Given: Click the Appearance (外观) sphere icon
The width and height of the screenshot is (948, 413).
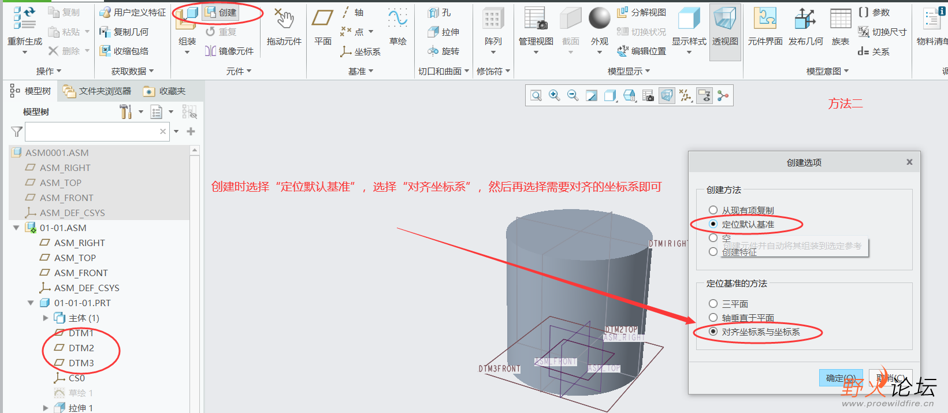Looking at the screenshot, I should click(599, 18).
